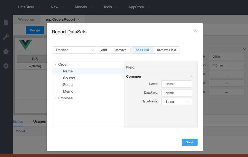Click the bug debug sidebar icon
248x157 pixels.
point(6,51)
